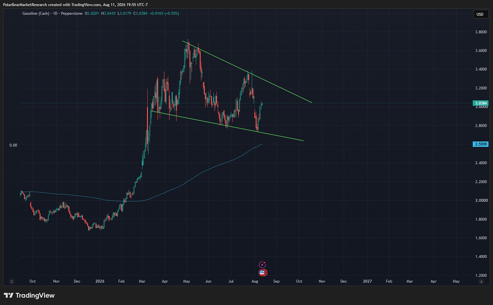The image size is (493, 305).
Task: Click the 1.2000 price axis label
Action: 481,275
